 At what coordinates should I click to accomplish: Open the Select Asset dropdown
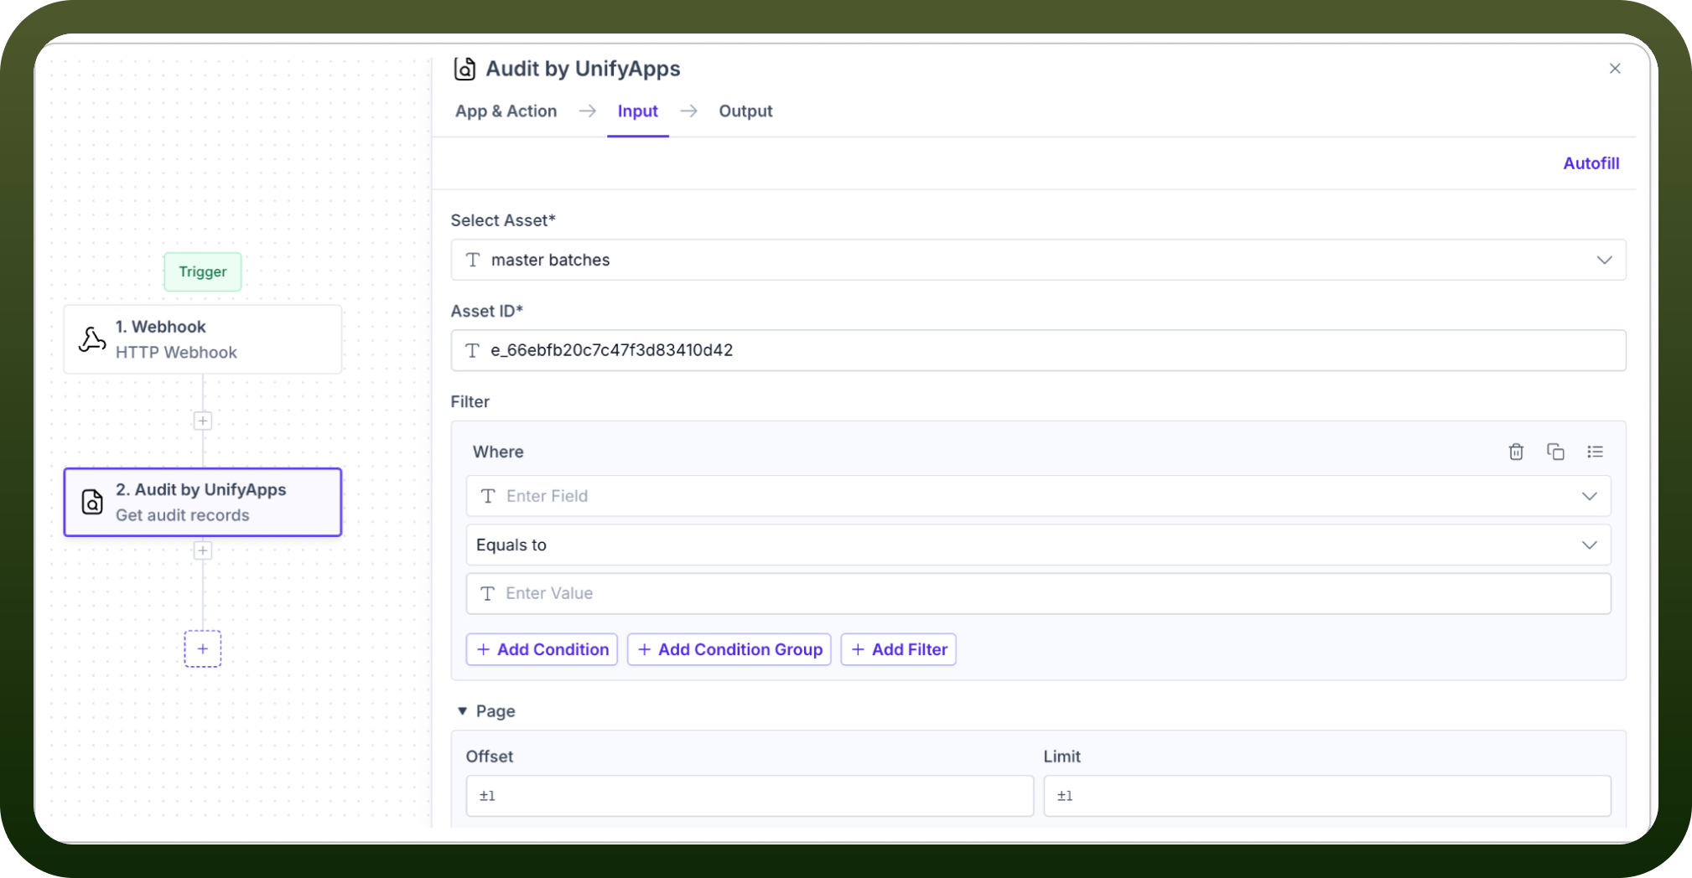point(1038,260)
